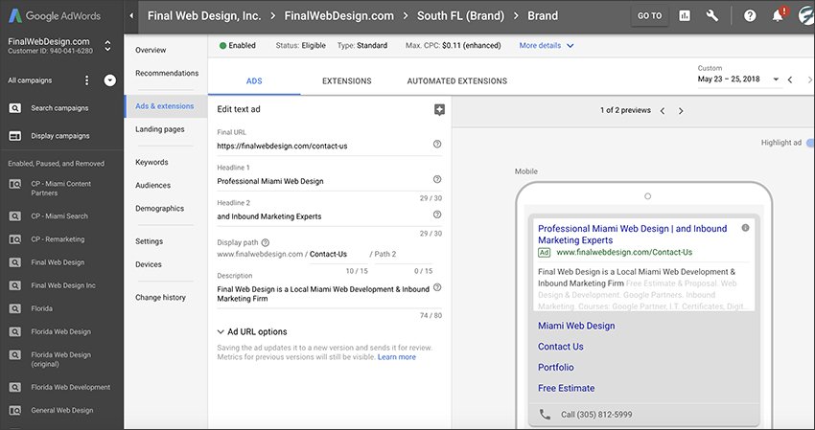The image size is (815, 430).
Task: Open Overview in the page menu
Action: tap(151, 51)
